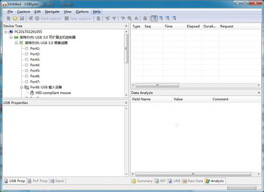
Task: Close the USB Properties panel
Action: 126,103
